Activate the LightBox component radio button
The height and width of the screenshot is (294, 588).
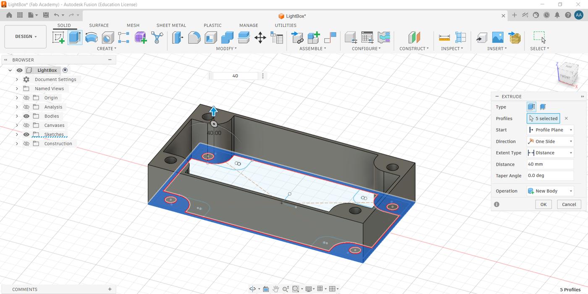coord(65,70)
